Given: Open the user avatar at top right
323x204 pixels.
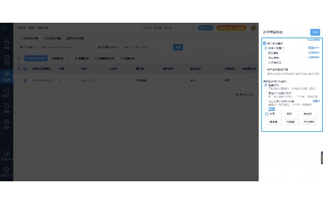Looking at the screenshot, I should (x=253, y=28).
